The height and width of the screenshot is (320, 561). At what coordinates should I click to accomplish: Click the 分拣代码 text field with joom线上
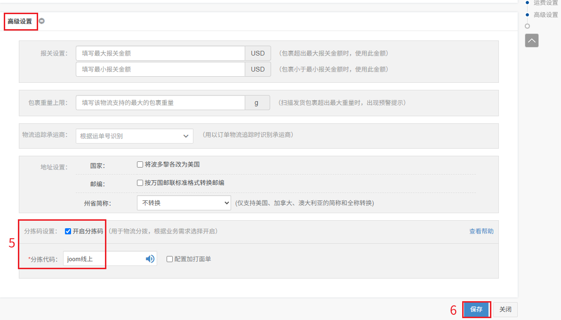point(104,259)
